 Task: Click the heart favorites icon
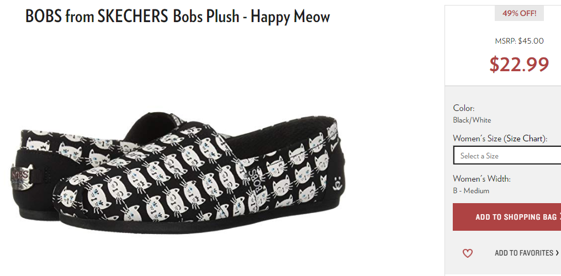467,253
